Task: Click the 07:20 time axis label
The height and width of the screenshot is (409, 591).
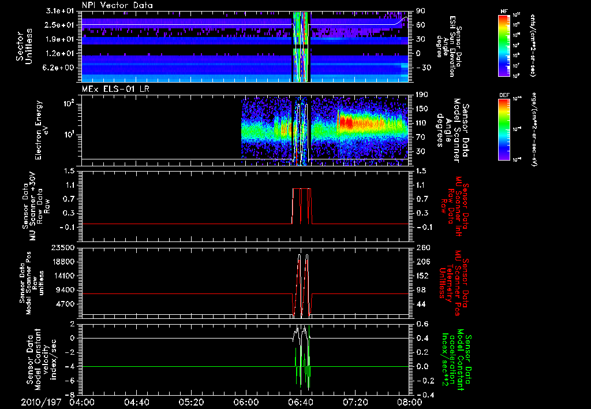Action: tap(356, 402)
